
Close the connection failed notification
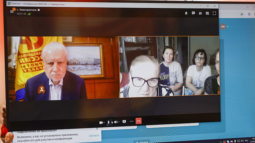tap(97, 129)
